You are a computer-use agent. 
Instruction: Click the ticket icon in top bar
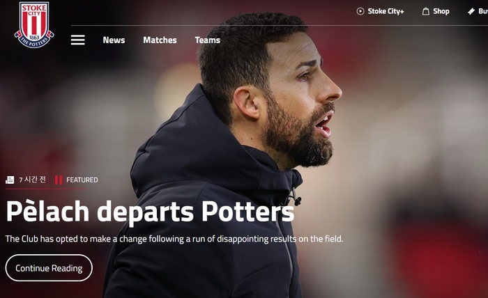[x=471, y=12]
